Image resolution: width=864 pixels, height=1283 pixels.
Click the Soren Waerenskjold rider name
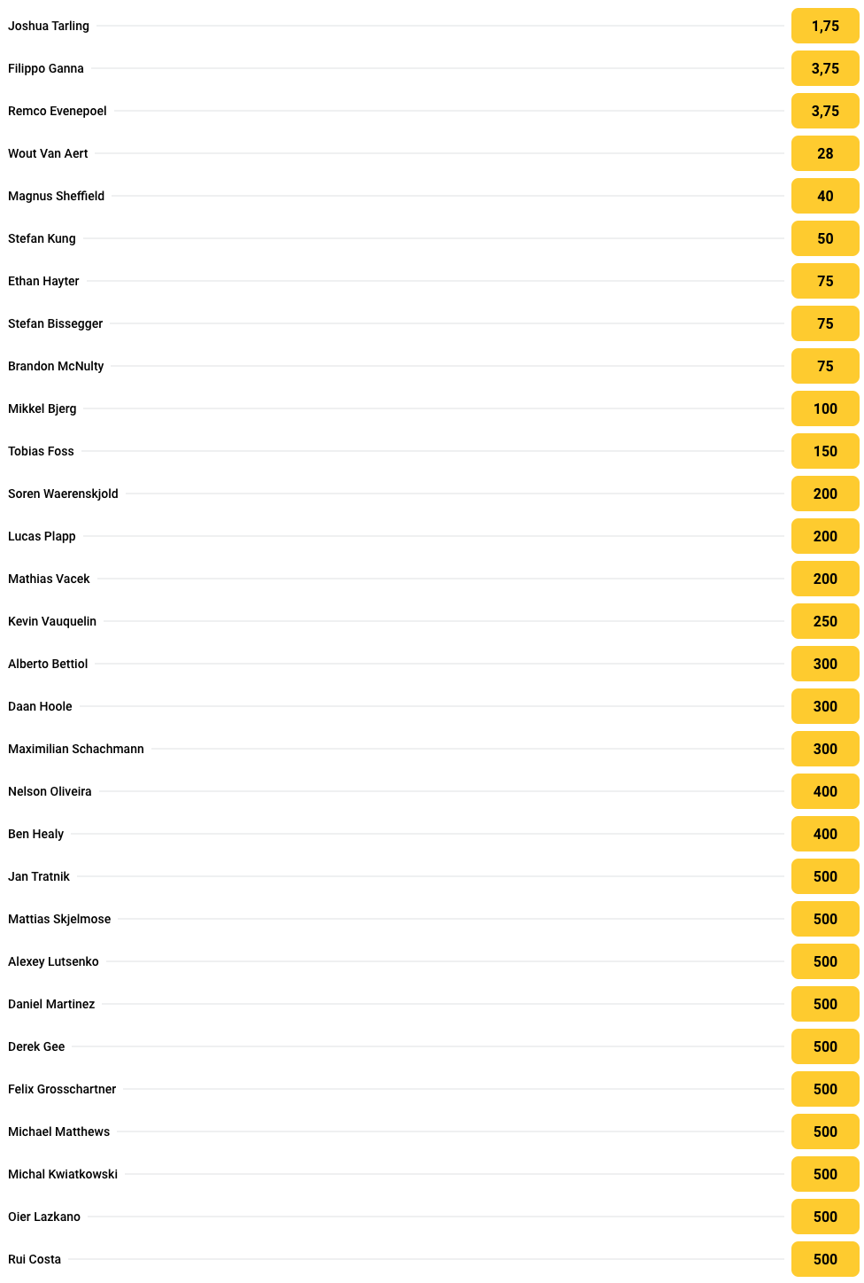pyautogui.click(x=63, y=494)
